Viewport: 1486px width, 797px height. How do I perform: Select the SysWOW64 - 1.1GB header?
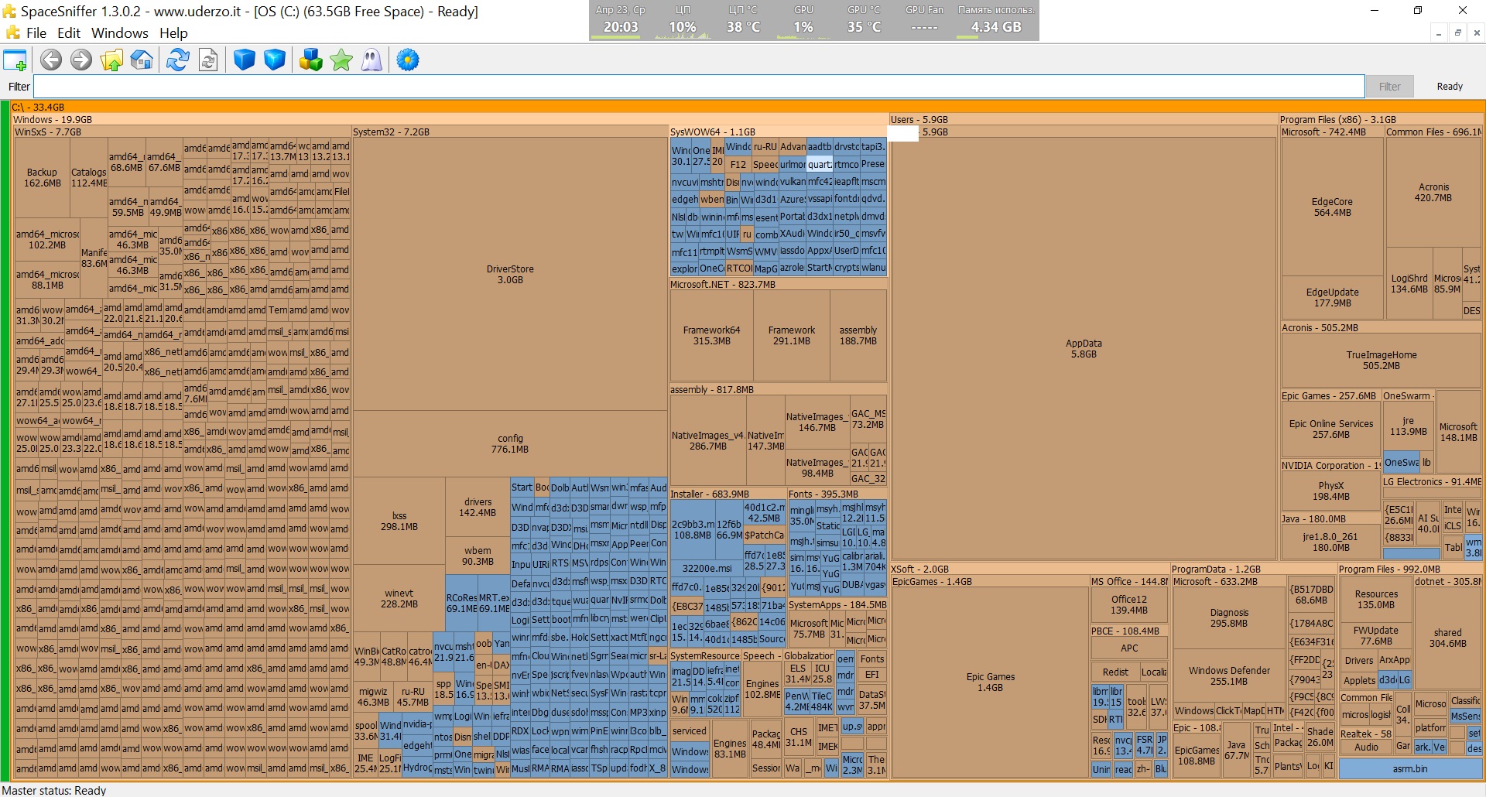point(778,132)
